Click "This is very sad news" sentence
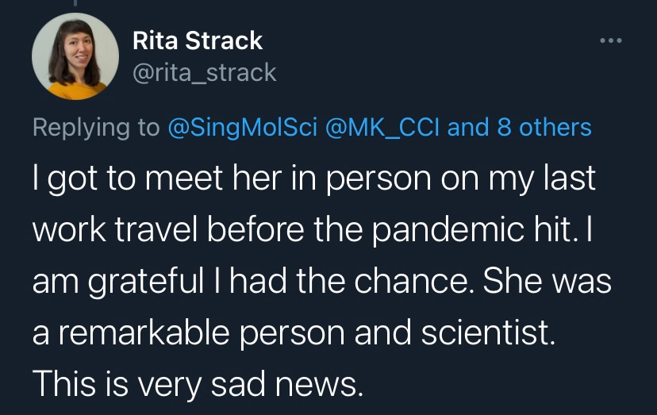Image resolution: width=657 pixels, height=415 pixels. [197, 383]
